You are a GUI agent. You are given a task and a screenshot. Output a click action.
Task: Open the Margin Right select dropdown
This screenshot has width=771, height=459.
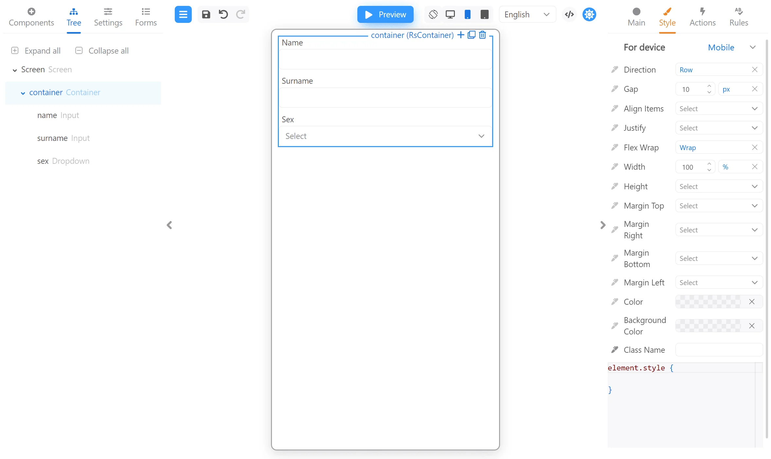coord(719,230)
